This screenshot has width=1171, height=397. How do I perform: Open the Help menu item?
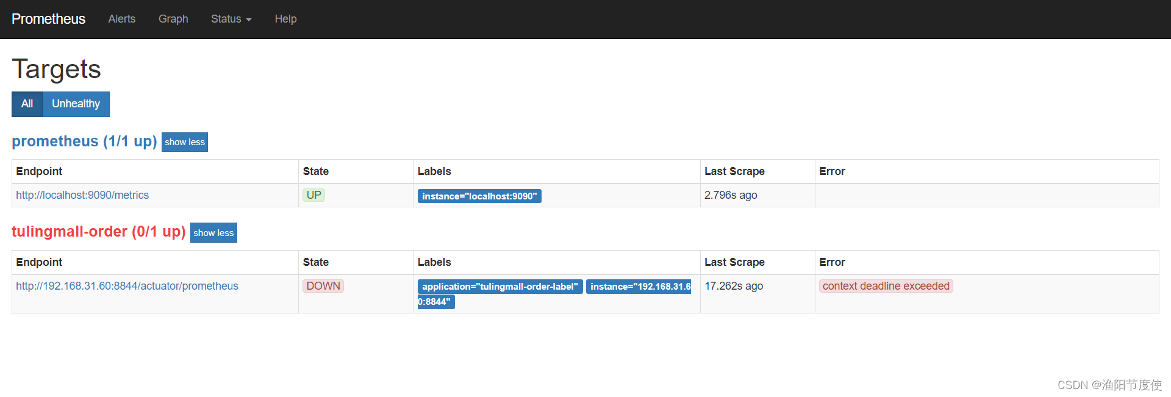pos(285,19)
